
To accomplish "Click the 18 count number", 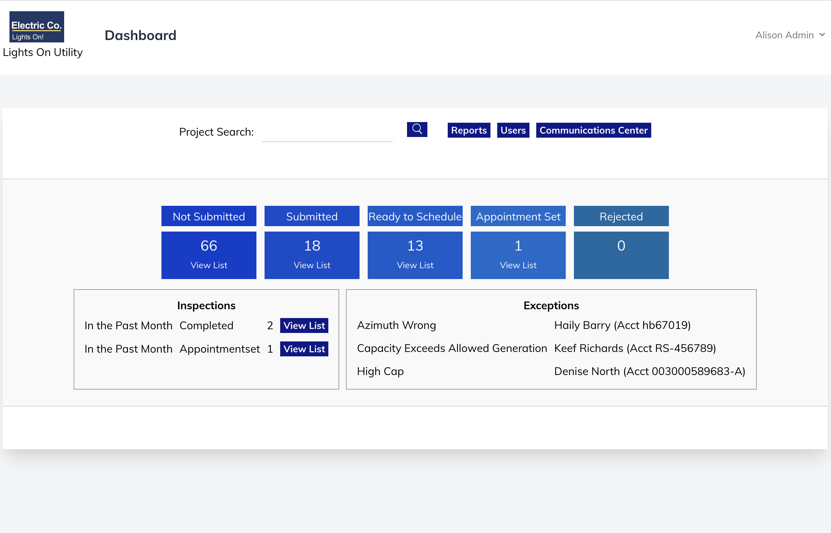I will pos(312,246).
